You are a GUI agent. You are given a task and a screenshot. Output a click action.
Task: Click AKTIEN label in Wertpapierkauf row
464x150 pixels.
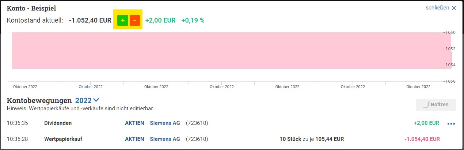pyautogui.click(x=134, y=139)
